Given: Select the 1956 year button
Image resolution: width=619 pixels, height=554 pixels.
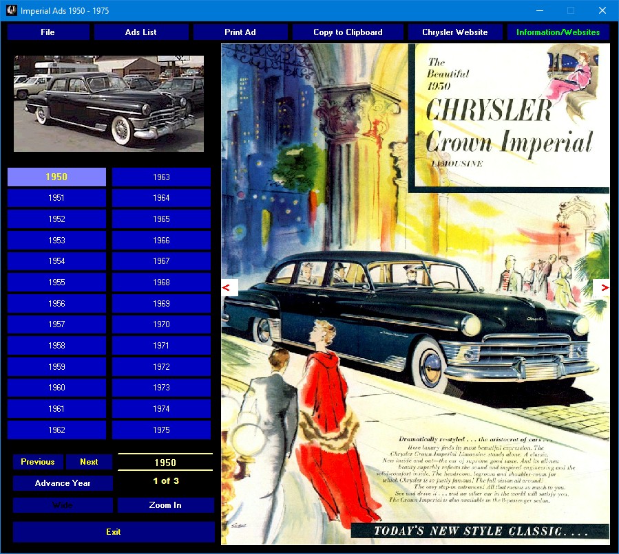Looking at the screenshot, I should 57,303.
